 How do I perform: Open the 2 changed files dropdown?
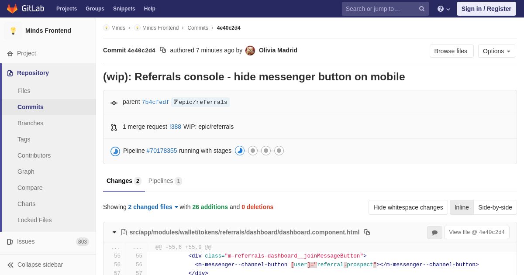pos(153,207)
